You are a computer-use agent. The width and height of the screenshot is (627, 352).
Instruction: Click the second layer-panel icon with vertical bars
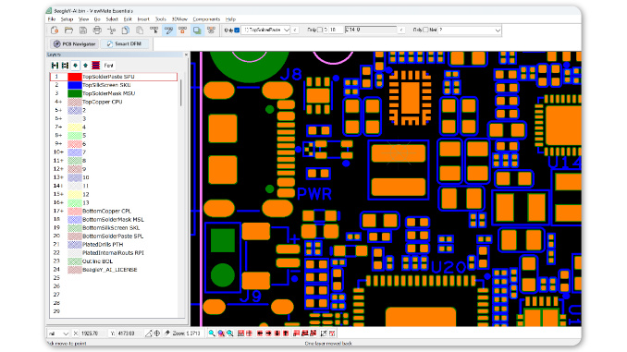pos(65,65)
